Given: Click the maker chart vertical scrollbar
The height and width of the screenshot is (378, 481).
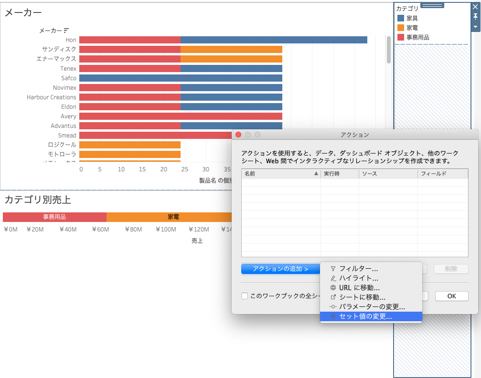Looking at the screenshot, I should point(389,50).
